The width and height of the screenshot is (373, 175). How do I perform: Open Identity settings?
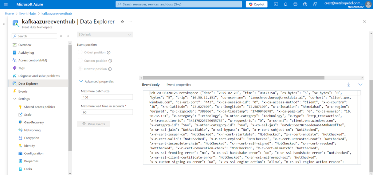30,146
